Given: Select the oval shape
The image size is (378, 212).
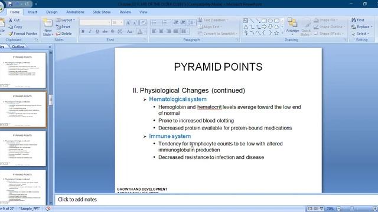Looking at the screenshot, I should tap(271, 21).
